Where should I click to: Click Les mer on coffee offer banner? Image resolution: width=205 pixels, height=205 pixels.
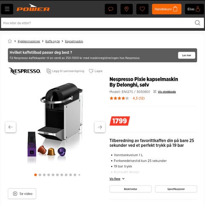pyautogui.click(x=187, y=55)
